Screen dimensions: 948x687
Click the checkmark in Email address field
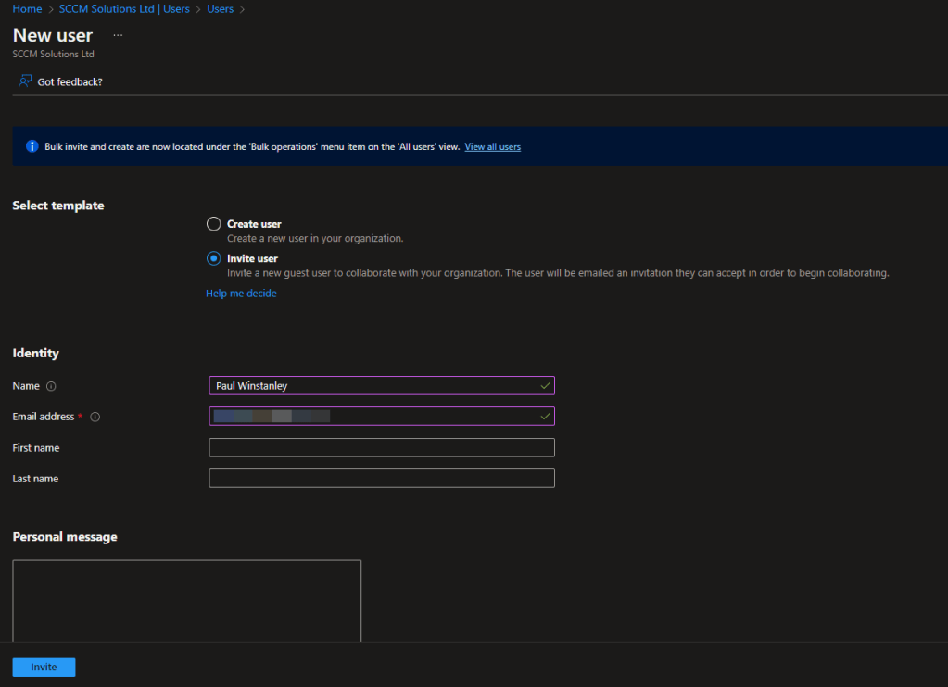pyautogui.click(x=545, y=417)
